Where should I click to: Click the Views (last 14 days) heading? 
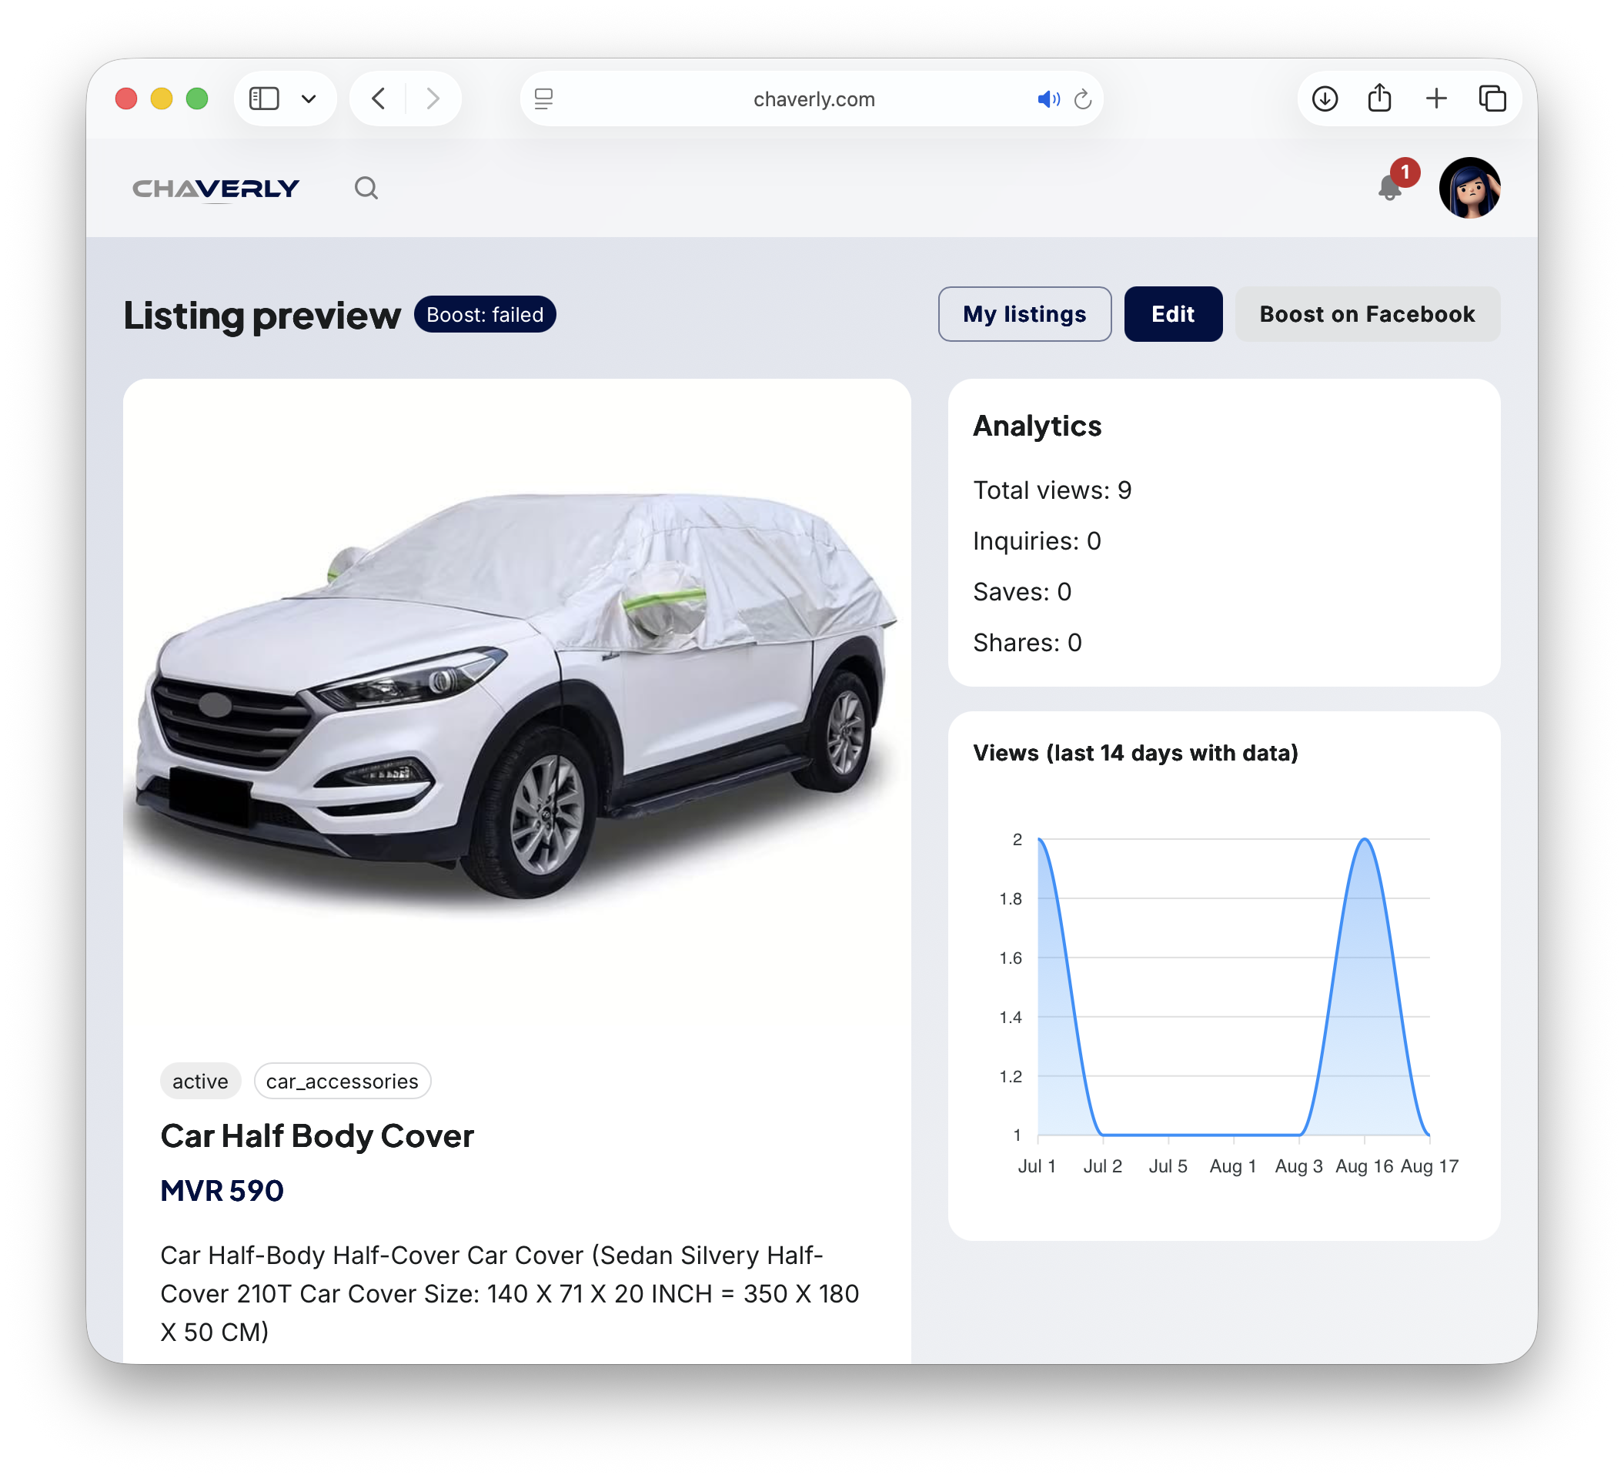point(1136,753)
